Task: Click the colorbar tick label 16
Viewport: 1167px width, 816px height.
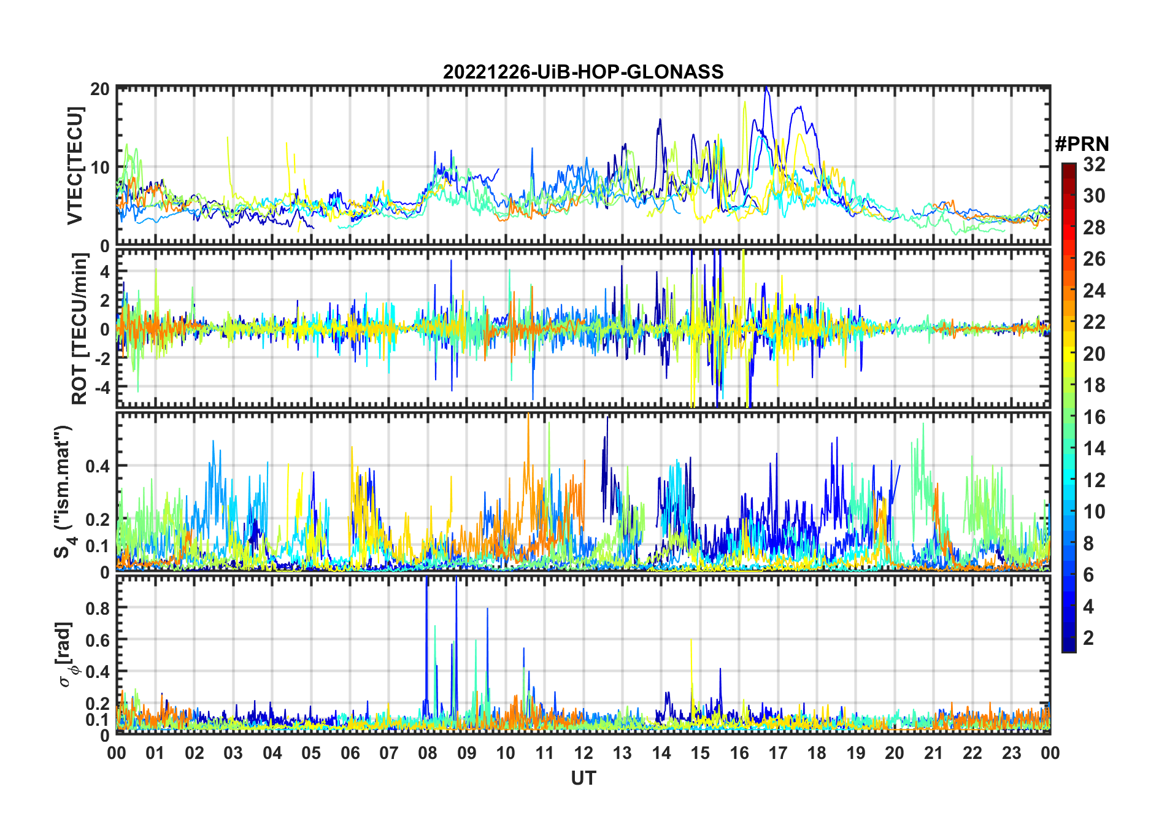Action: coord(1094,417)
